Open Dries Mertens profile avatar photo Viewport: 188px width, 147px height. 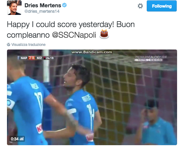coord(14,8)
